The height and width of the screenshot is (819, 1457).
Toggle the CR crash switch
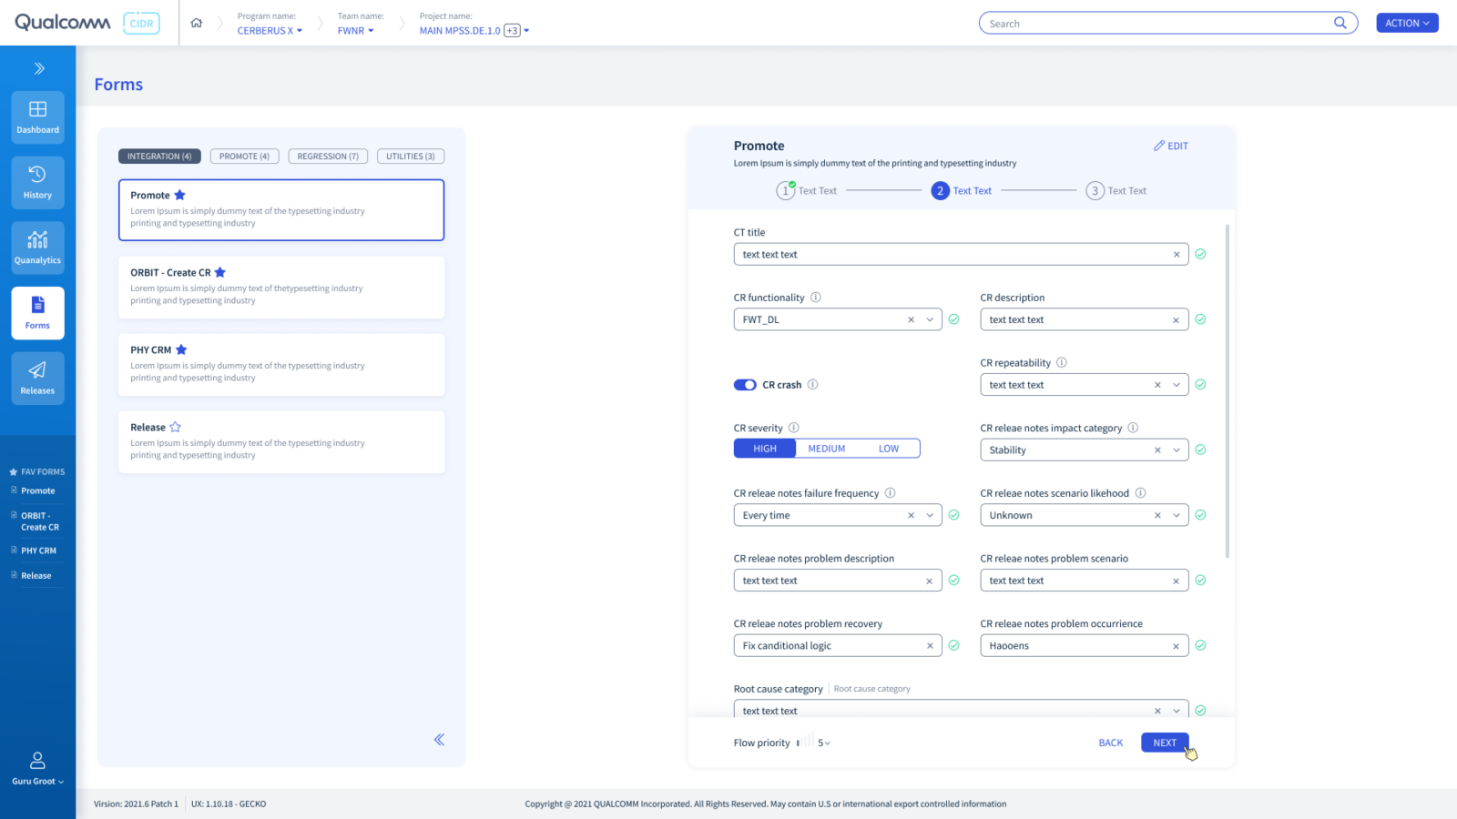[x=745, y=385]
